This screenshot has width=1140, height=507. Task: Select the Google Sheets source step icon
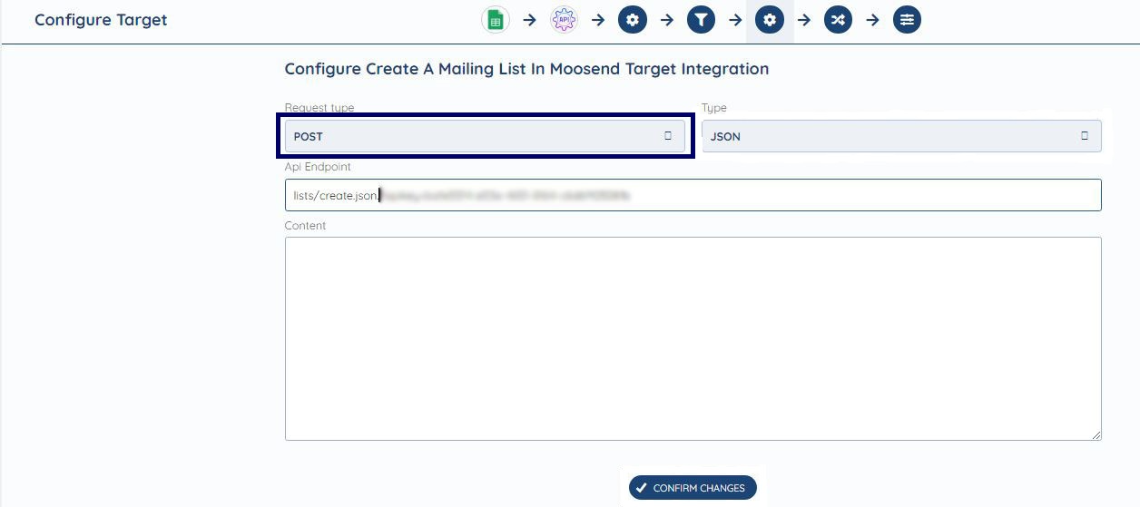(496, 20)
